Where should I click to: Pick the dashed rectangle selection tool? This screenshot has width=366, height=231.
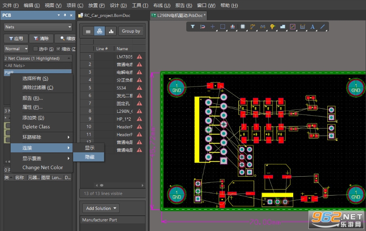222,27
